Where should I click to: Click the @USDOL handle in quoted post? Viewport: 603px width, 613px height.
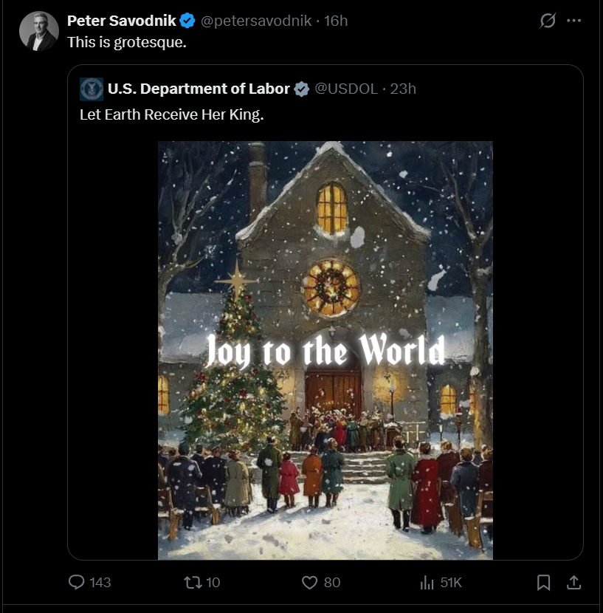click(346, 89)
